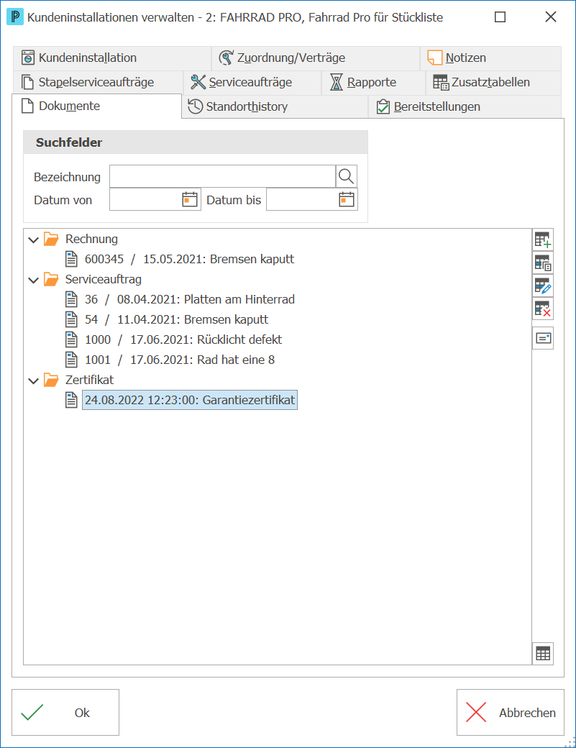576x748 pixels.
Task: Open the Standorthistory tab
Action: click(x=275, y=107)
